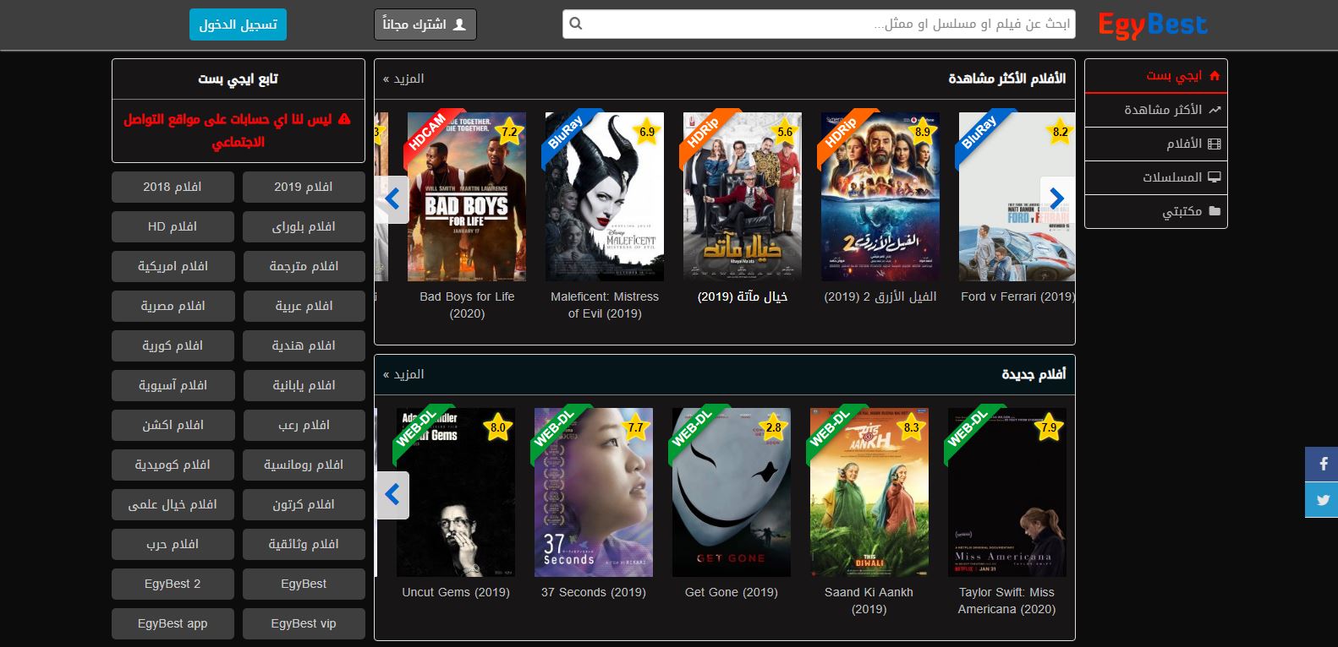The width and height of the screenshot is (1338, 647).
Task: Open Ford v Ferrari poster
Action: (1017, 197)
